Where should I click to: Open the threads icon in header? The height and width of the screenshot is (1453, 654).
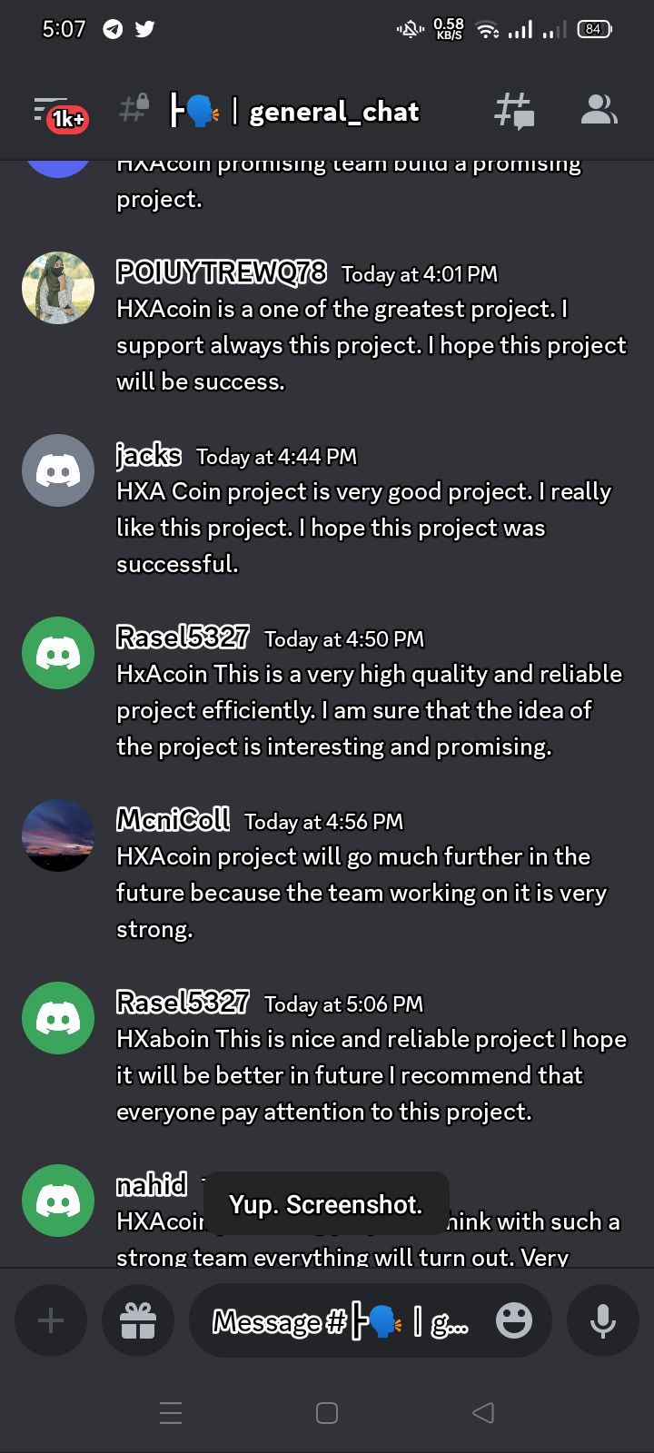tap(514, 111)
